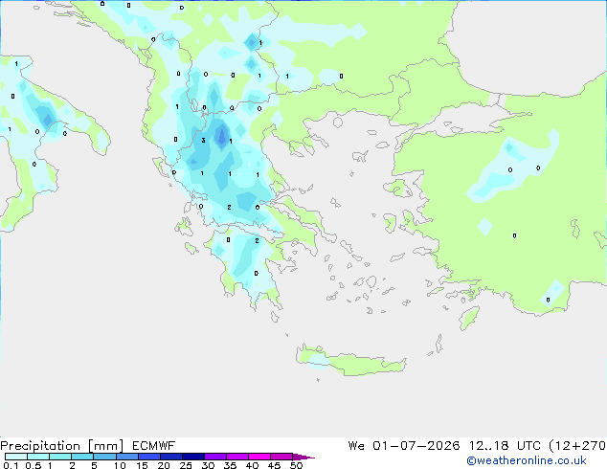Click the '50' legend scale label
Screen dimensions: 607x469
coord(296,465)
